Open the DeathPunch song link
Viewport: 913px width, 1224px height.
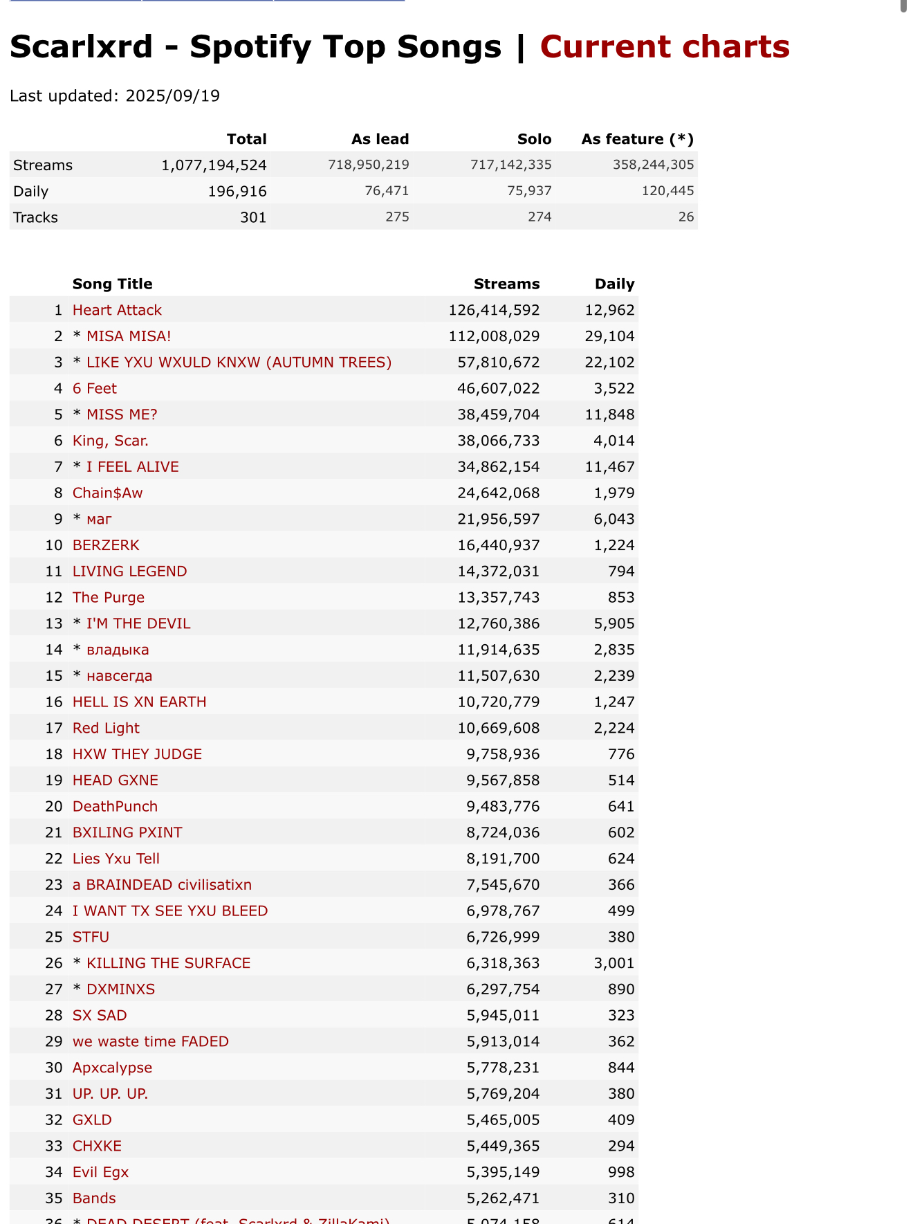click(x=115, y=806)
